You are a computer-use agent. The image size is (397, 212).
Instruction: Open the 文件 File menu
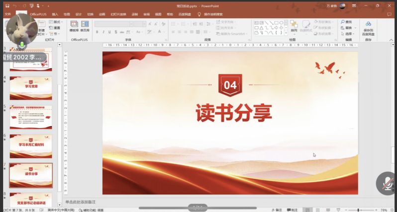(x=8, y=14)
